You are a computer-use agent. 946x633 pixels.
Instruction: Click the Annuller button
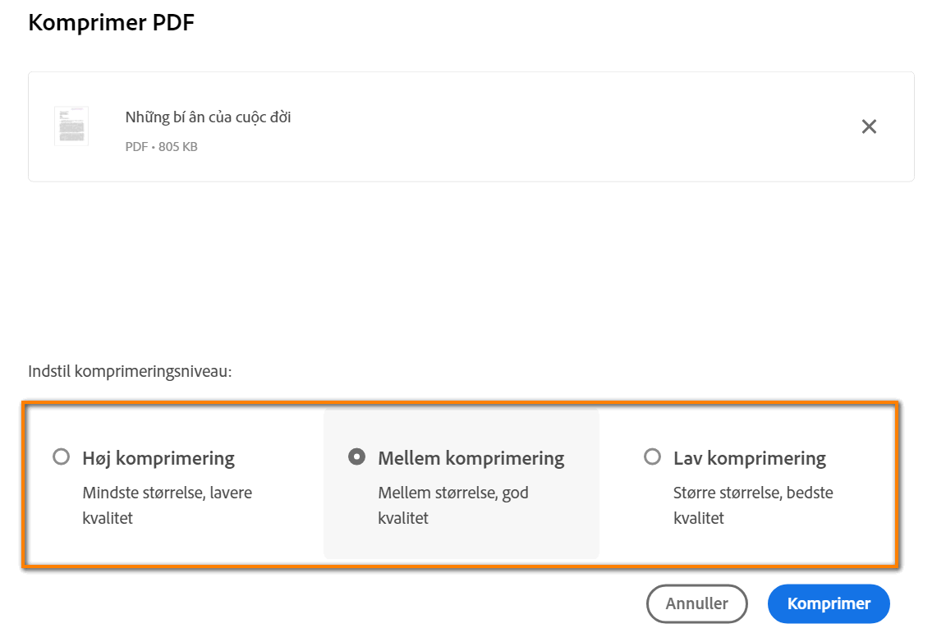[x=696, y=603]
